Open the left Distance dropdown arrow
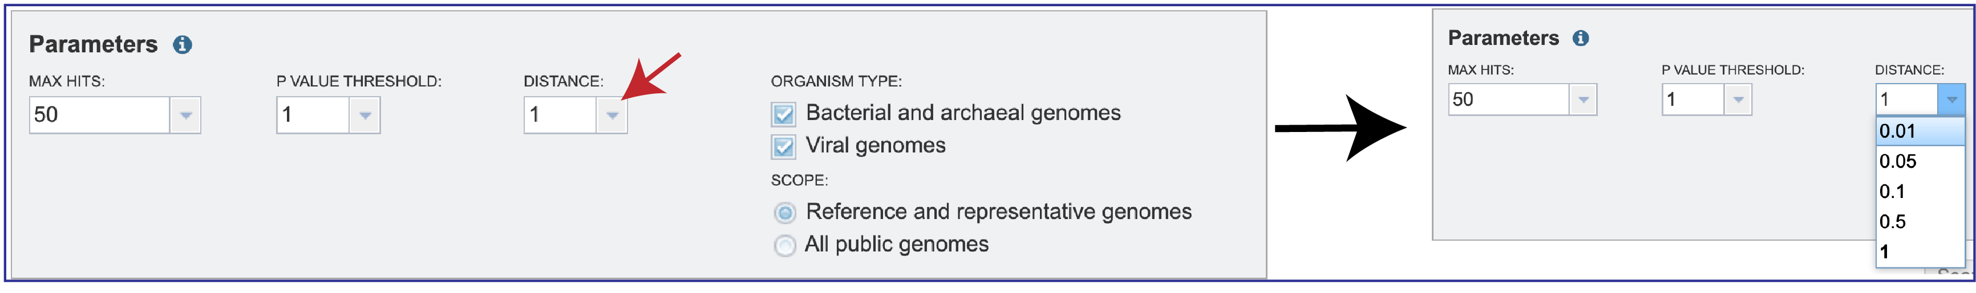This screenshot has width=1976, height=293. [x=612, y=115]
